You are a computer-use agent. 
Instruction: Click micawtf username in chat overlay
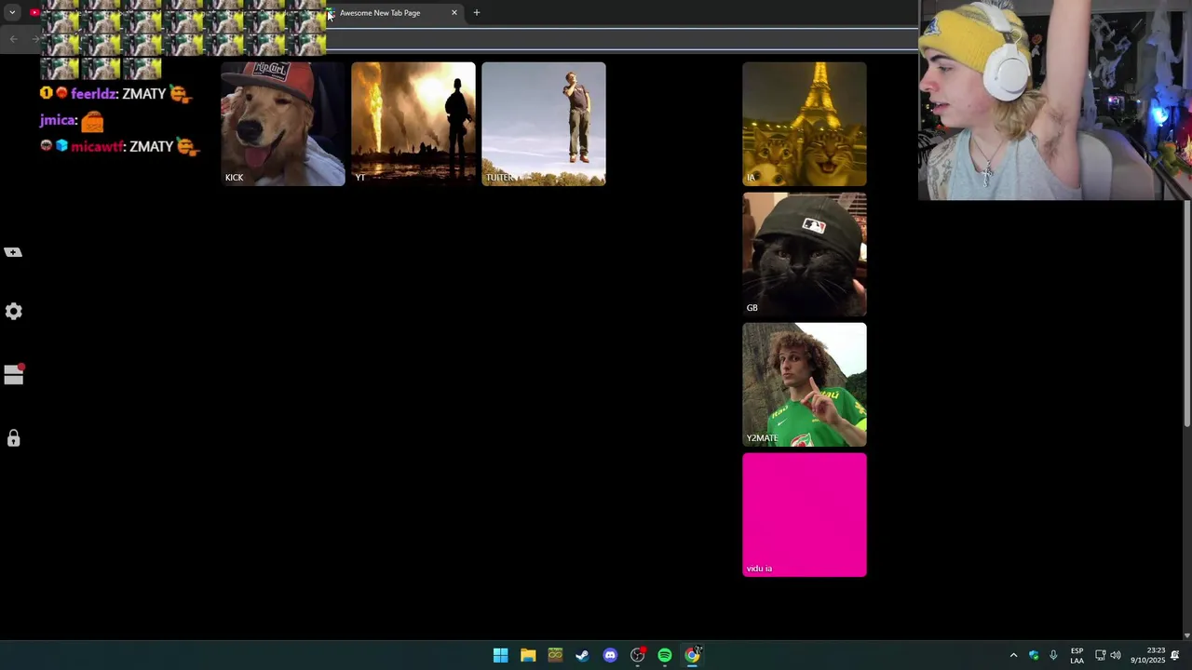(97, 147)
